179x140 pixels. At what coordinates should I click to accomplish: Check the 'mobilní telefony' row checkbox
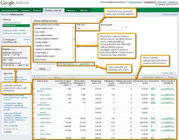pyautogui.click(x=34, y=122)
